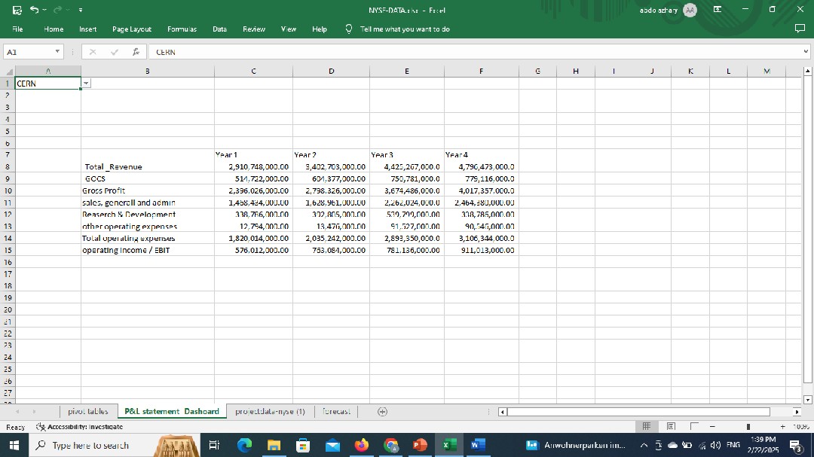
Task: Switch to the pivot tables sheet tab
Action: point(87,411)
